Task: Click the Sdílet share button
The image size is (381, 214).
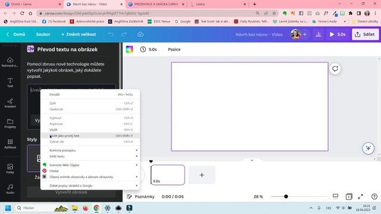Action: [365, 34]
